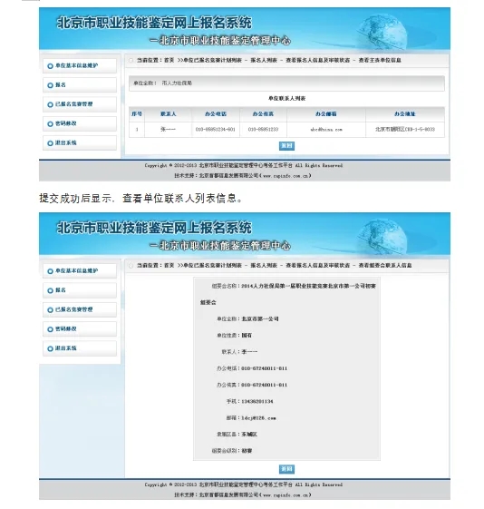Click 返回 button under the 单位联系人列表 table

point(286,146)
